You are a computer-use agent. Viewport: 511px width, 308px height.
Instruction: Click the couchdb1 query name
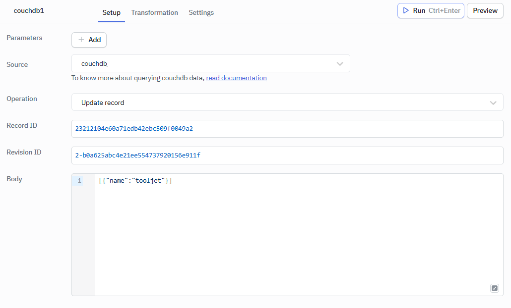coord(29,10)
